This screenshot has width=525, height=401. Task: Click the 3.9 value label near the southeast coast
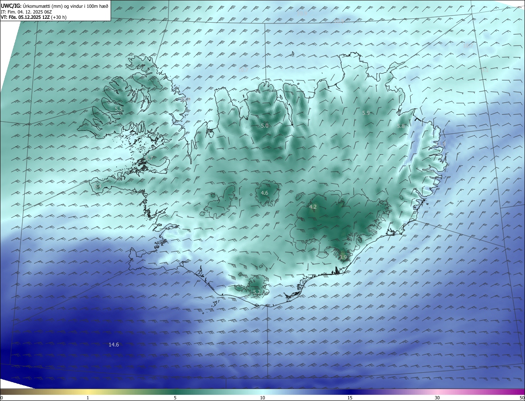click(x=343, y=257)
